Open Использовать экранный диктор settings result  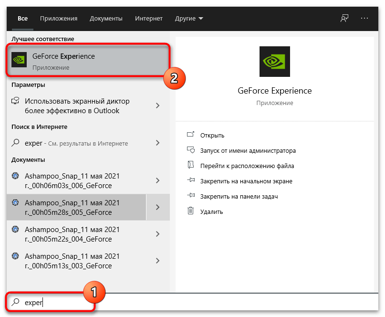point(76,106)
